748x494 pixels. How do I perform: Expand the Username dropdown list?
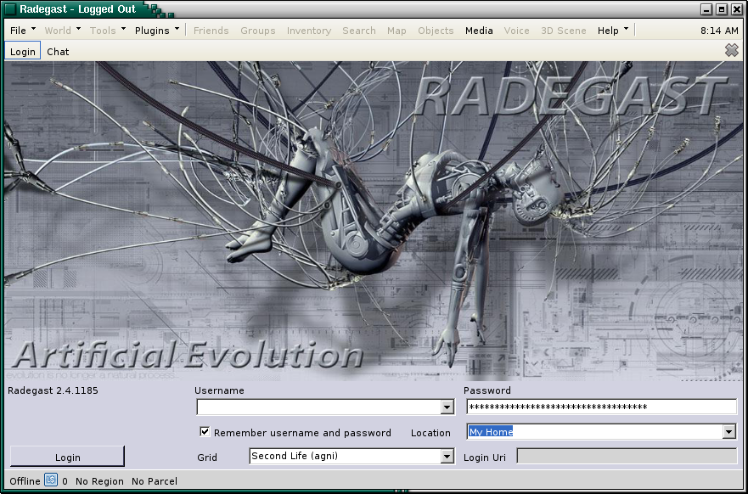[x=447, y=407]
